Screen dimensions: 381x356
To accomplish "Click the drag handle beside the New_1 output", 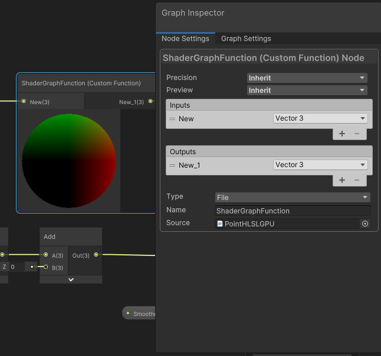I will tap(173, 165).
